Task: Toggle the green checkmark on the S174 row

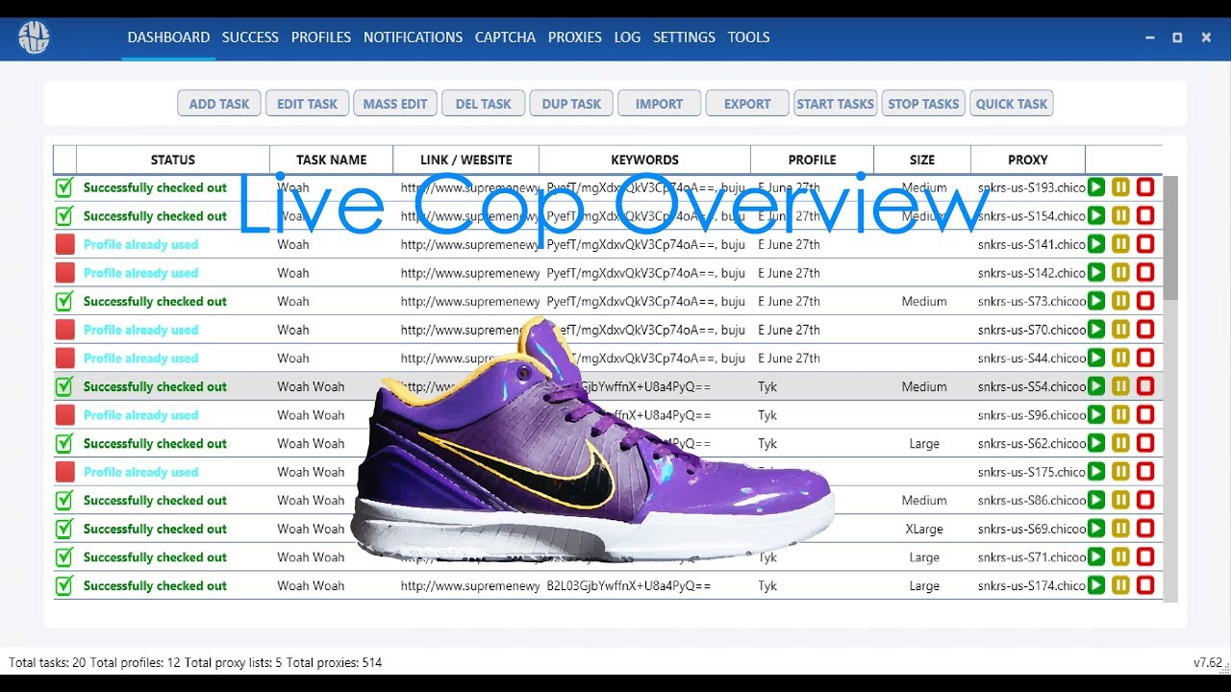Action: pos(64,585)
